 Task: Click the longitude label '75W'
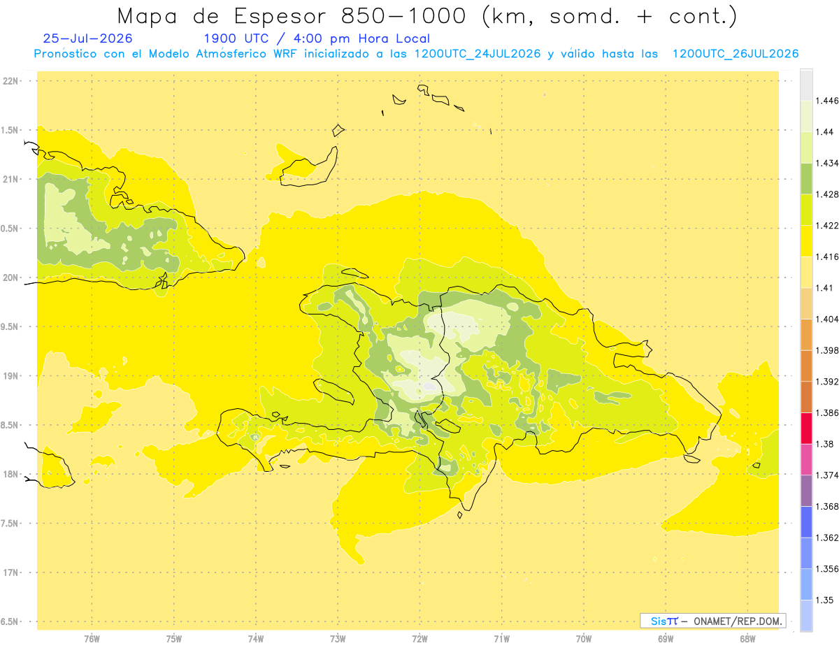(x=173, y=639)
